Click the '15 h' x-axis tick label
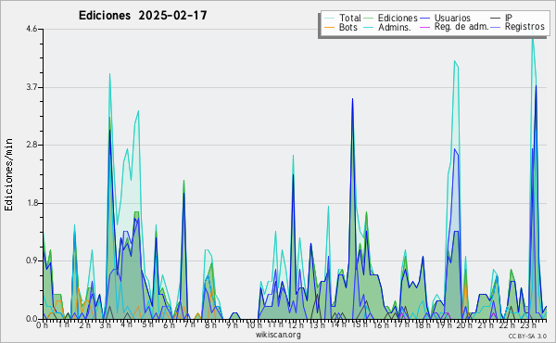The height and width of the screenshot is (343, 556). (x=359, y=324)
